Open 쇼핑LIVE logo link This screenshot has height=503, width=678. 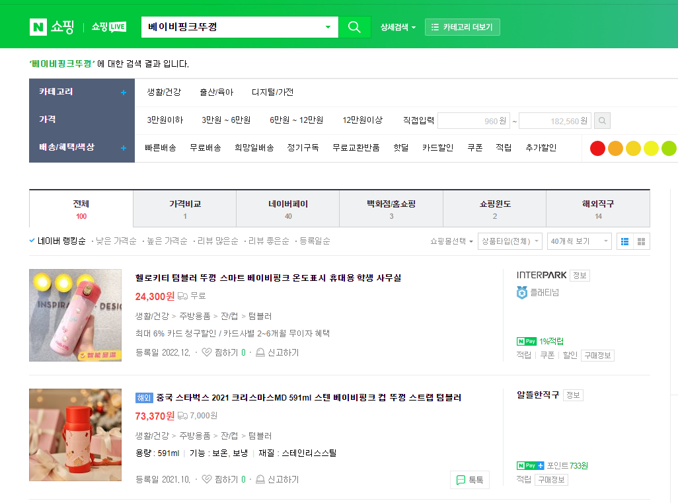click(108, 27)
